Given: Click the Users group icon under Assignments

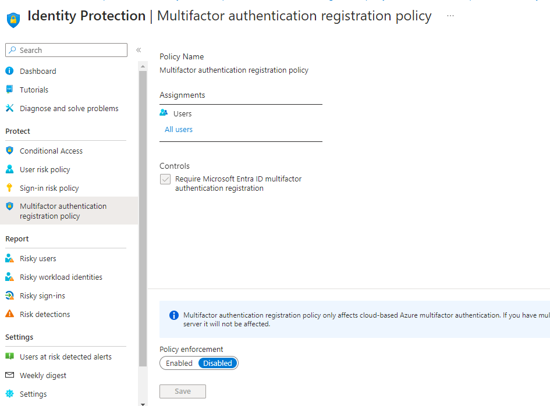Looking at the screenshot, I should click(x=164, y=112).
